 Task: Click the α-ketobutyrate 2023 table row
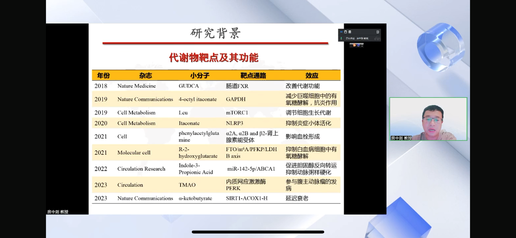(x=195, y=199)
